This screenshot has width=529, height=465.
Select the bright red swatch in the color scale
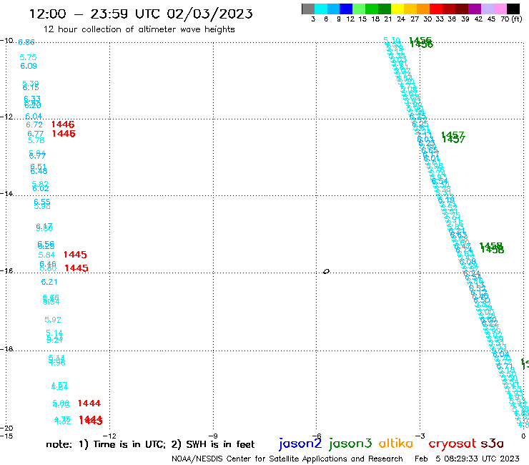point(436,9)
